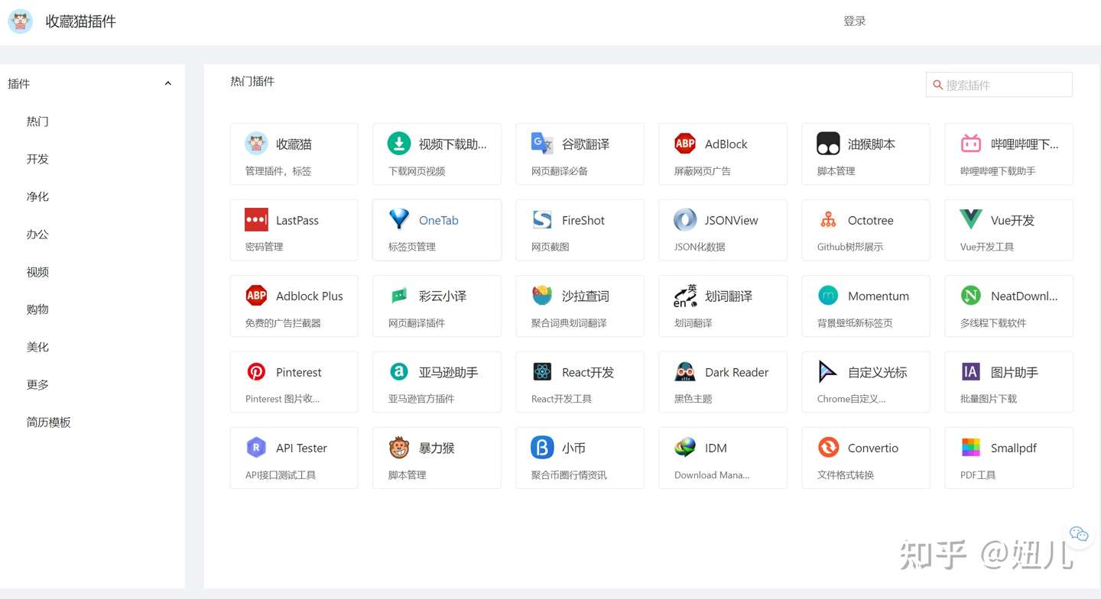Click the teal Momentum circle icon
Image resolution: width=1101 pixels, height=599 pixels.
click(x=828, y=295)
